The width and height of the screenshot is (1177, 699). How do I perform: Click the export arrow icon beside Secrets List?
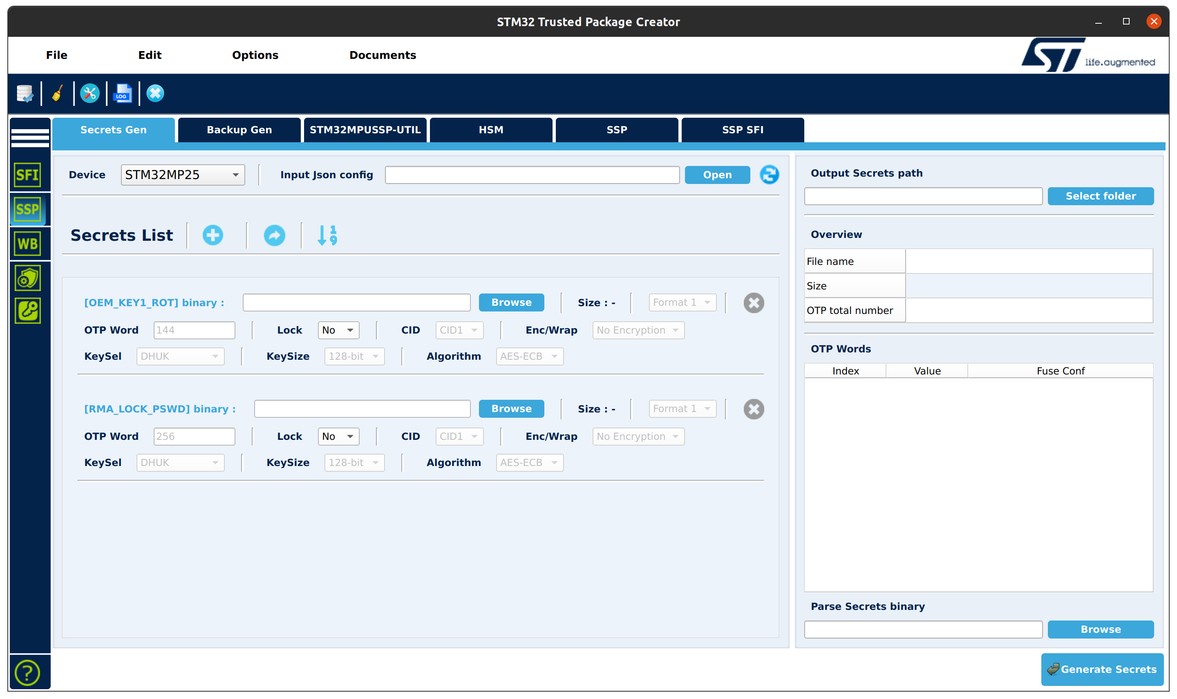coord(274,235)
